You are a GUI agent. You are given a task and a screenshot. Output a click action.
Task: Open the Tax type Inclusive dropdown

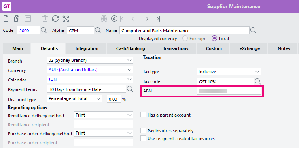(x=229, y=72)
